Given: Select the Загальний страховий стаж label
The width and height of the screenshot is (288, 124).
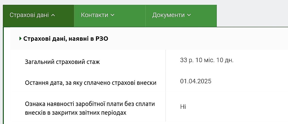Looking at the screenshot, I should [x=62, y=62].
